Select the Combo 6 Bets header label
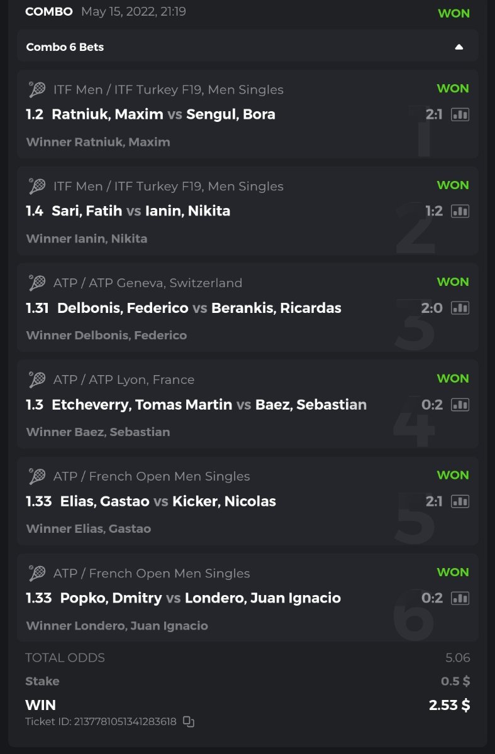The width and height of the screenshot is (495, 754). coord(65,47)
